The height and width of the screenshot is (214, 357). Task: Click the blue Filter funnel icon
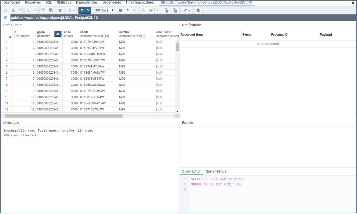82,10
